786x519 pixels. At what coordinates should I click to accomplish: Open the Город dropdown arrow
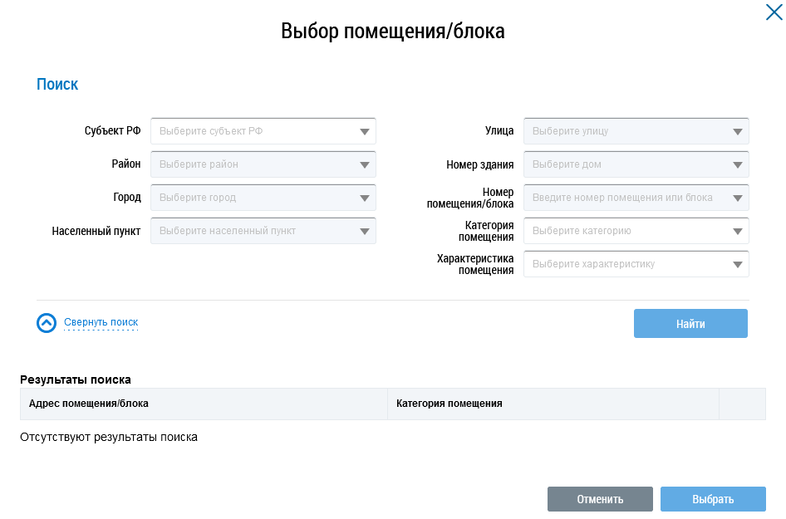tap(364, 198)
